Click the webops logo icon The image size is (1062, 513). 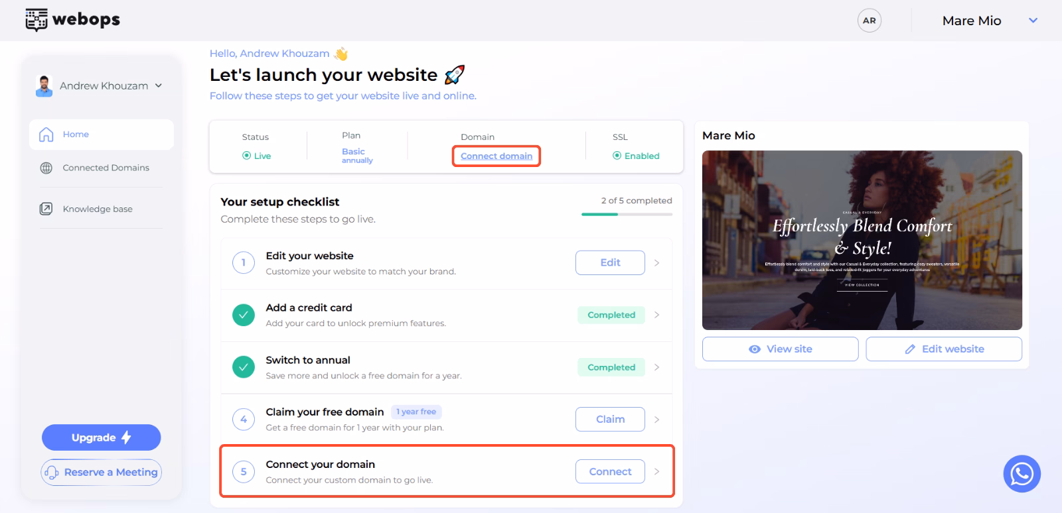(x=37, y=20)
